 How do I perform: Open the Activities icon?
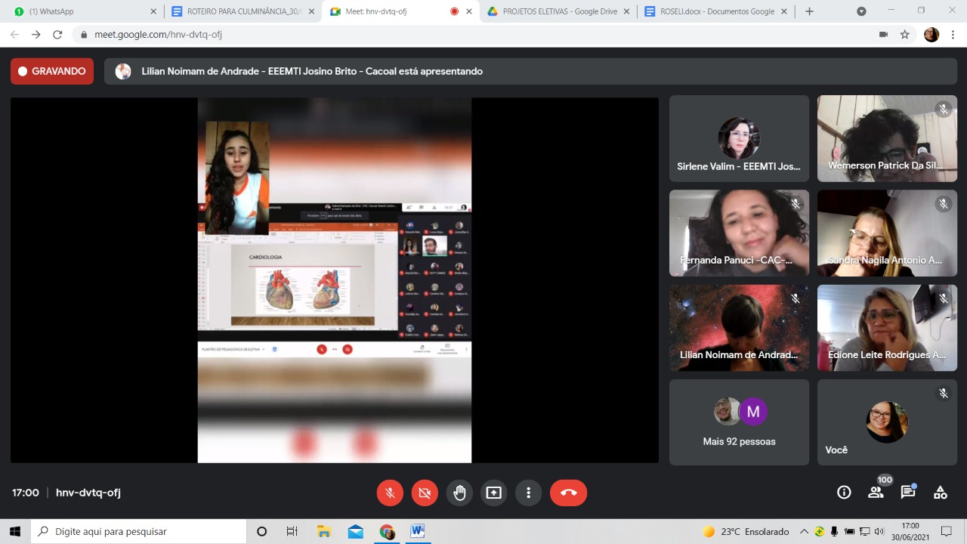point(941,493)
